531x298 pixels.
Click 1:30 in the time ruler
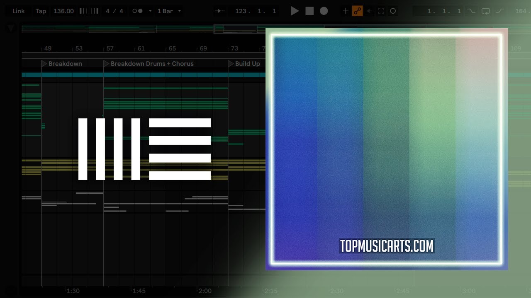pyautogui.click(x=73, y=291)
